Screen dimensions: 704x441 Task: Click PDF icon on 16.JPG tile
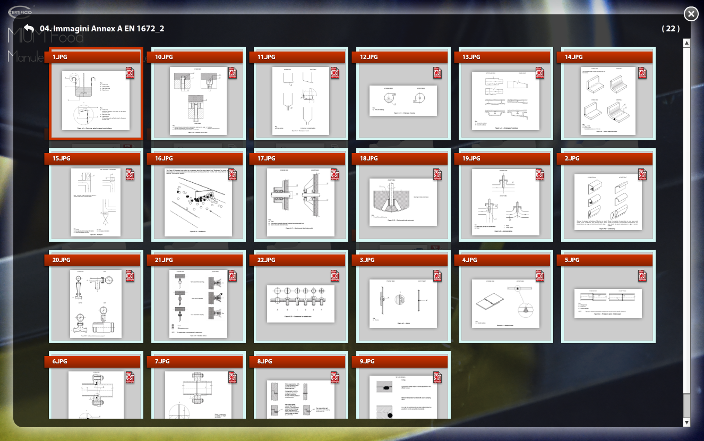(x=233, y=174)
